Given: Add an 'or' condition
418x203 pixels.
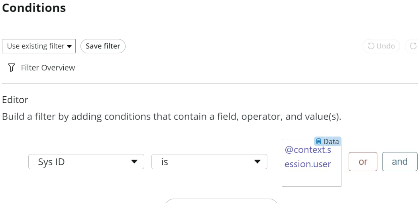Looking at the screenshot, I should (x=363, y=162).
